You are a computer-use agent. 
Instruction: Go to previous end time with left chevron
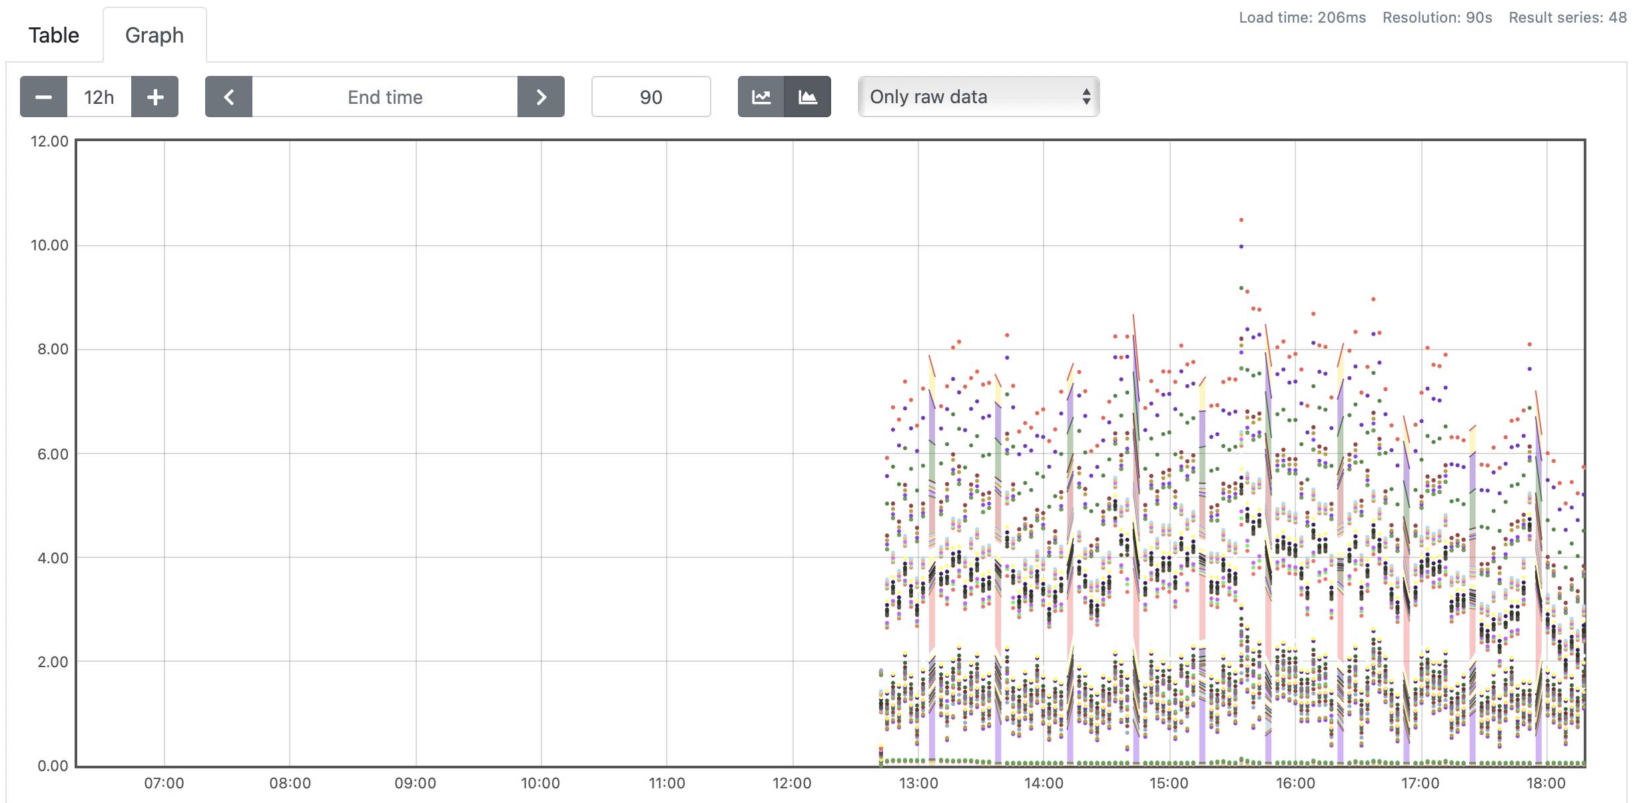pos(228,97)
